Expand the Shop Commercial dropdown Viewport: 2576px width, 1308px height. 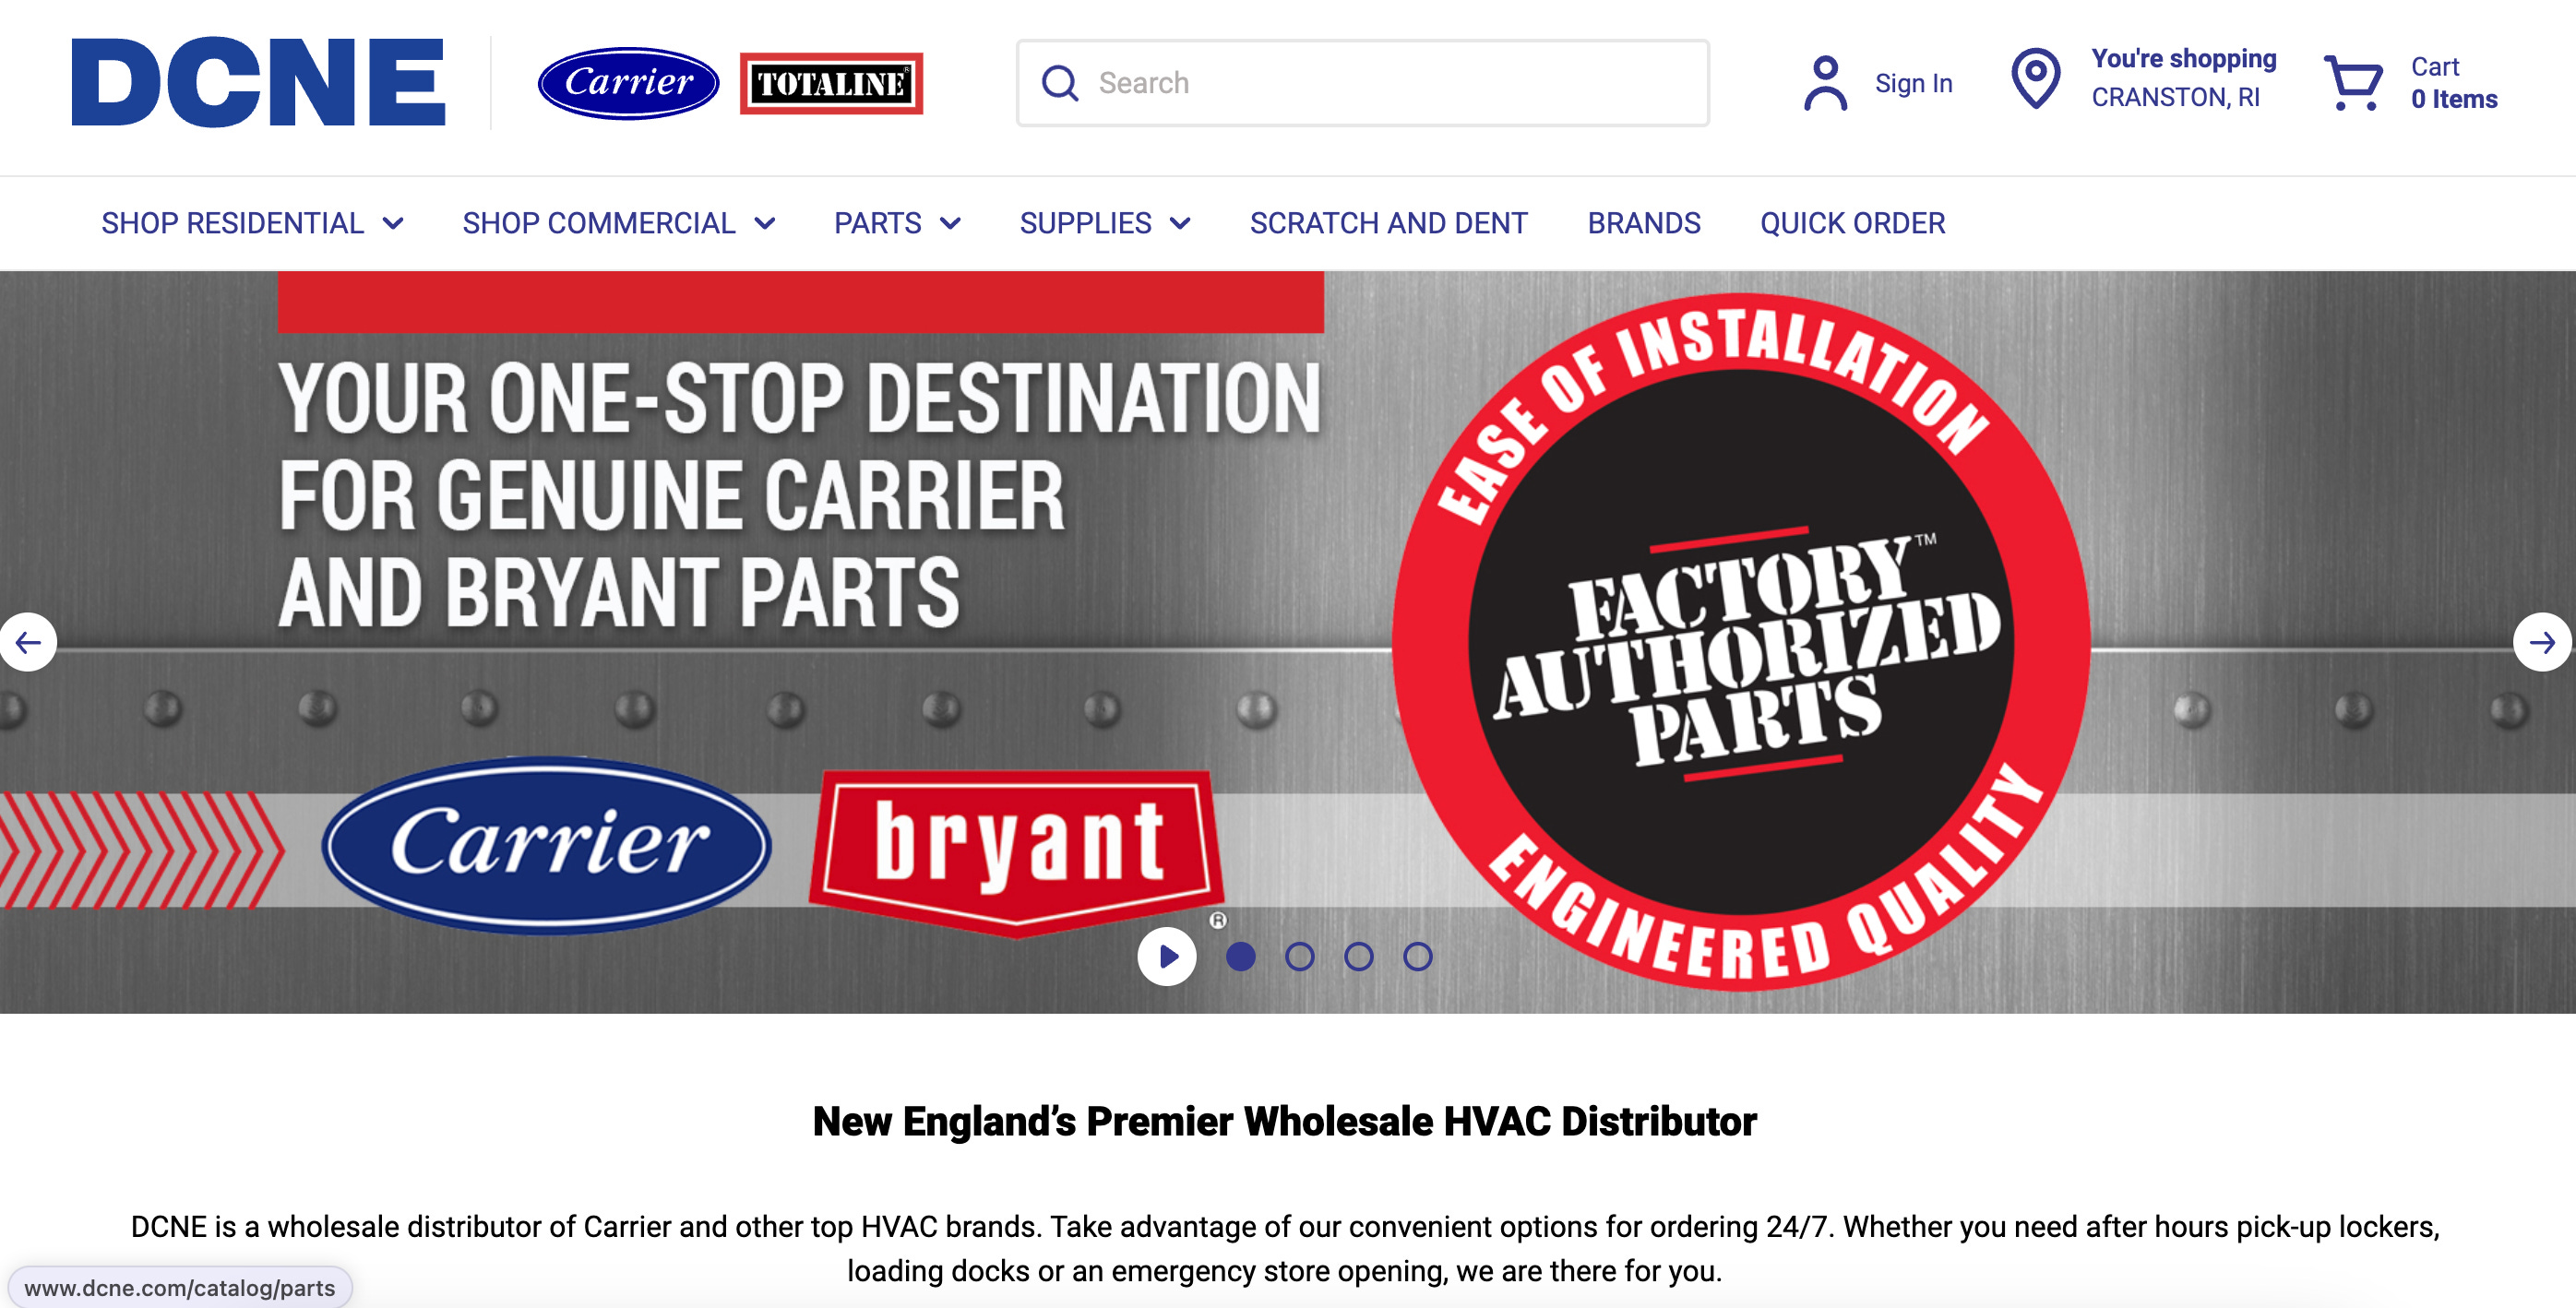tap(618, 223)
